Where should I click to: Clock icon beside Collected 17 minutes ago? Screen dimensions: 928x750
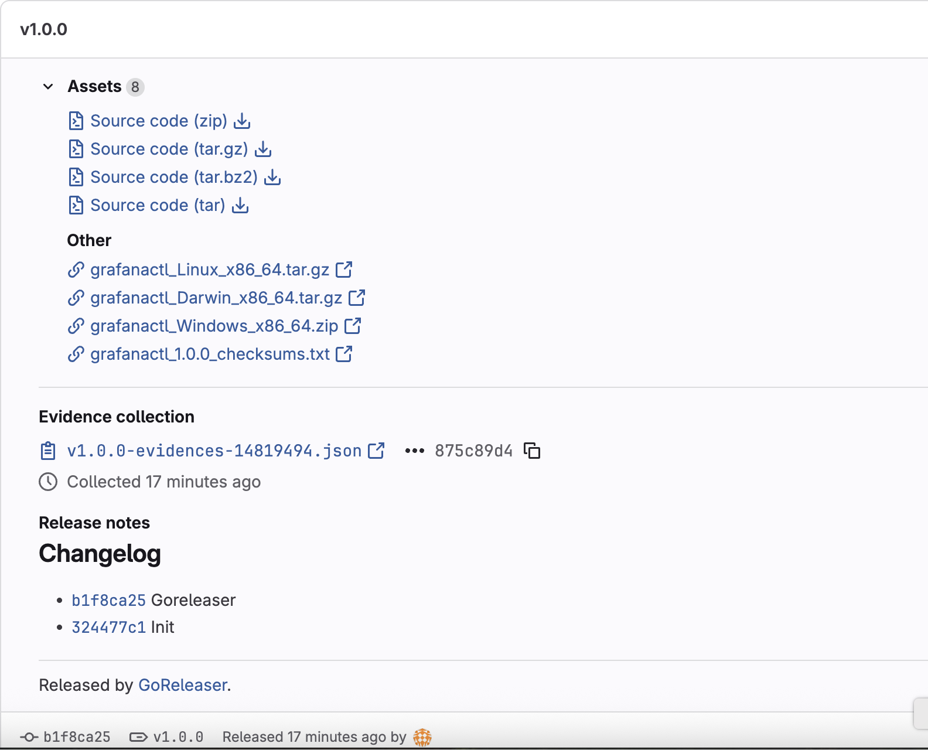tap(48, 482)
